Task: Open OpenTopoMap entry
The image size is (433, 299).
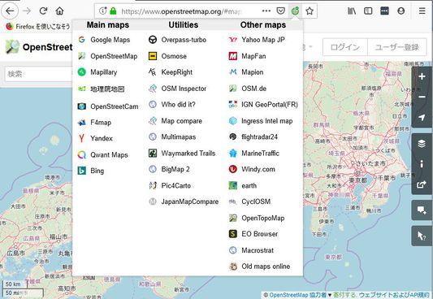Action: click(x=257, y=218)
